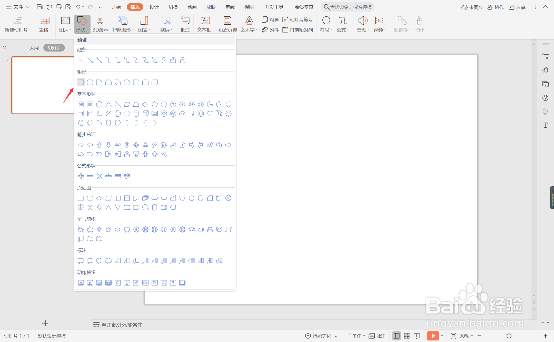Open the zoom percentage 90% dropdown
554x342 pixels.
coord(466,336)
